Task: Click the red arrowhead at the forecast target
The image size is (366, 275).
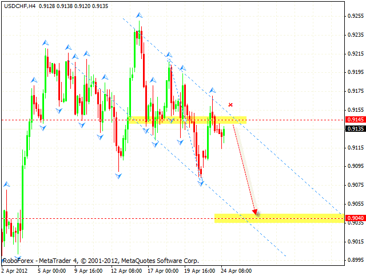Action: point(255,212)
